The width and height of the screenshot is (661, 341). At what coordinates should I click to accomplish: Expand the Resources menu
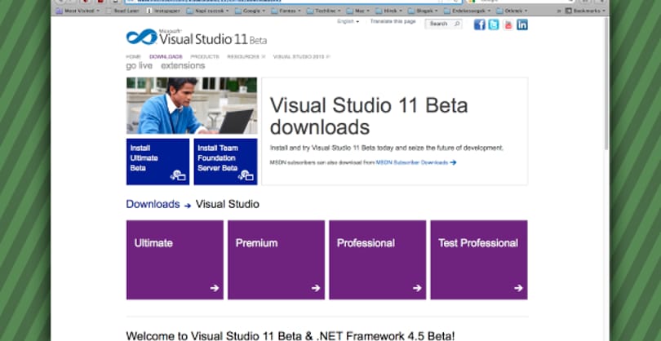(x=246, y=56)
